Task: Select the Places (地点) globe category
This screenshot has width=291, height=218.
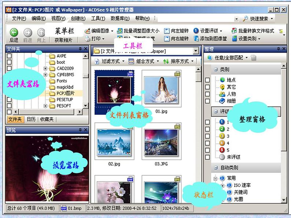Action: [x=222, y=80]
